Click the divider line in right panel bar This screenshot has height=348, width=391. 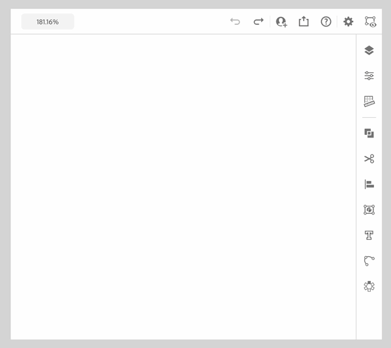coord(369,117)
